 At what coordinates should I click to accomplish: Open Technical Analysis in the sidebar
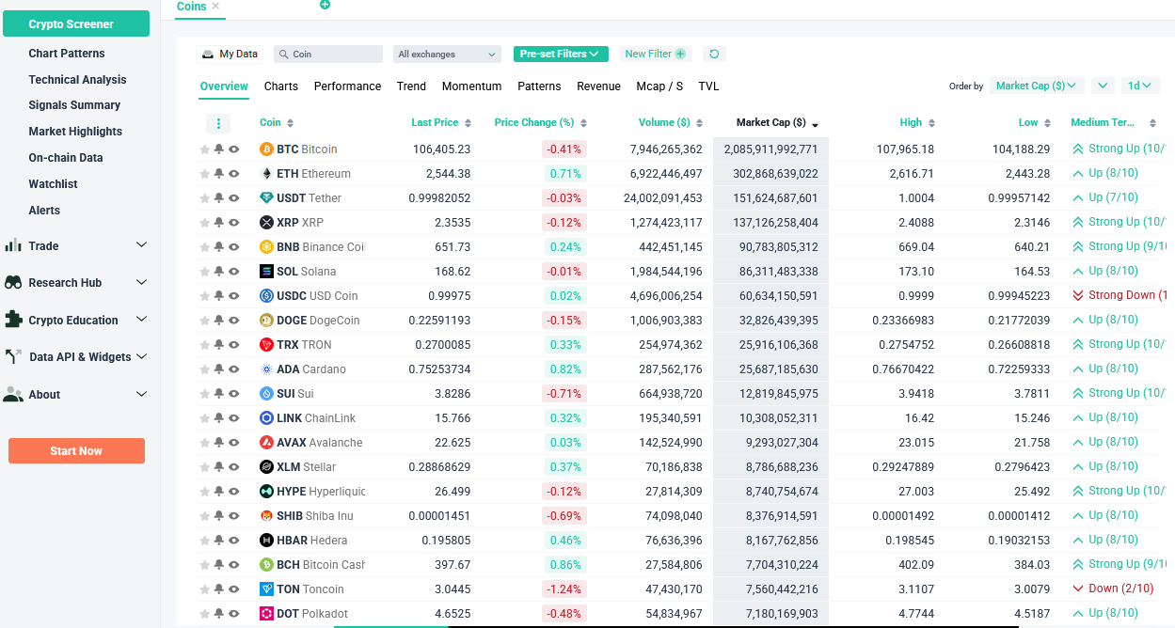(77, 80)
